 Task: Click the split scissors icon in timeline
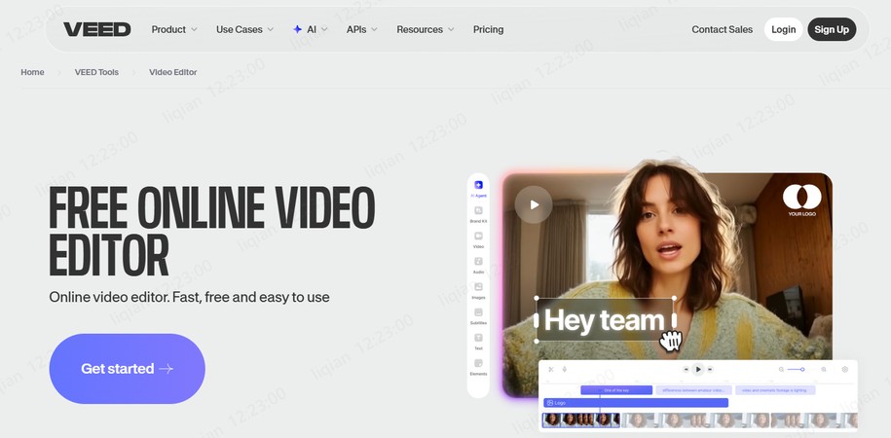(550, 369)
